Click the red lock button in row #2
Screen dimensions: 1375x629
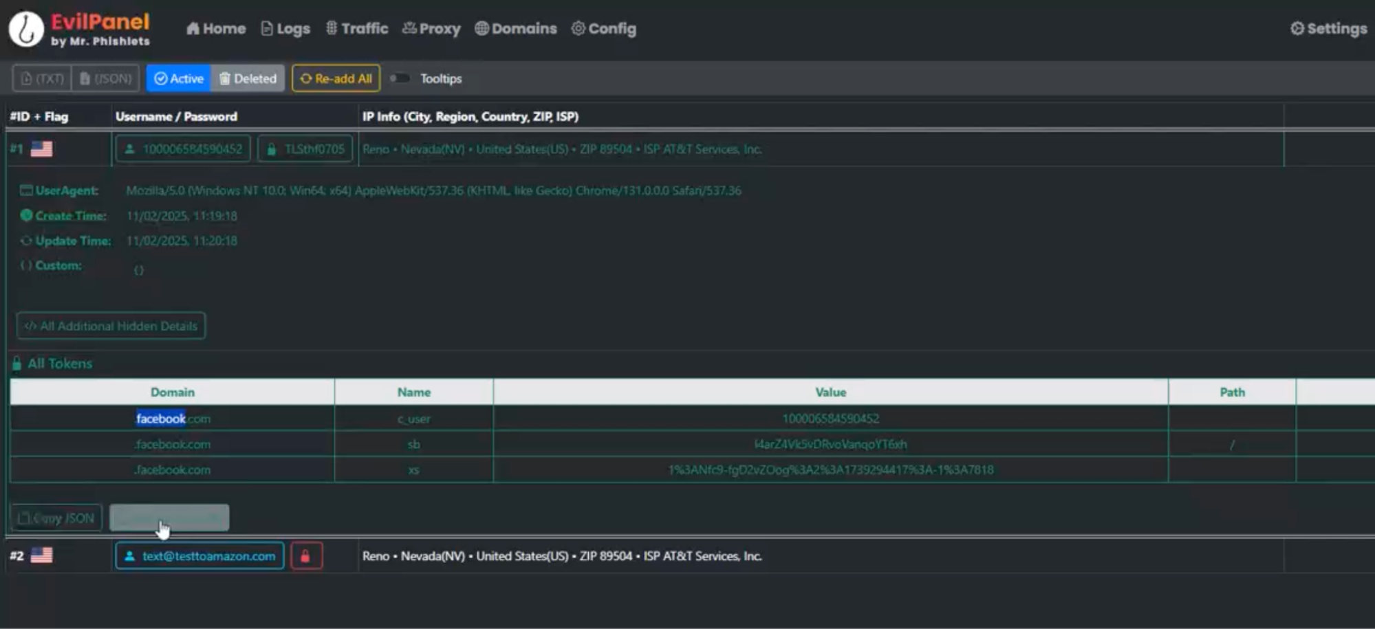[306, 555]
